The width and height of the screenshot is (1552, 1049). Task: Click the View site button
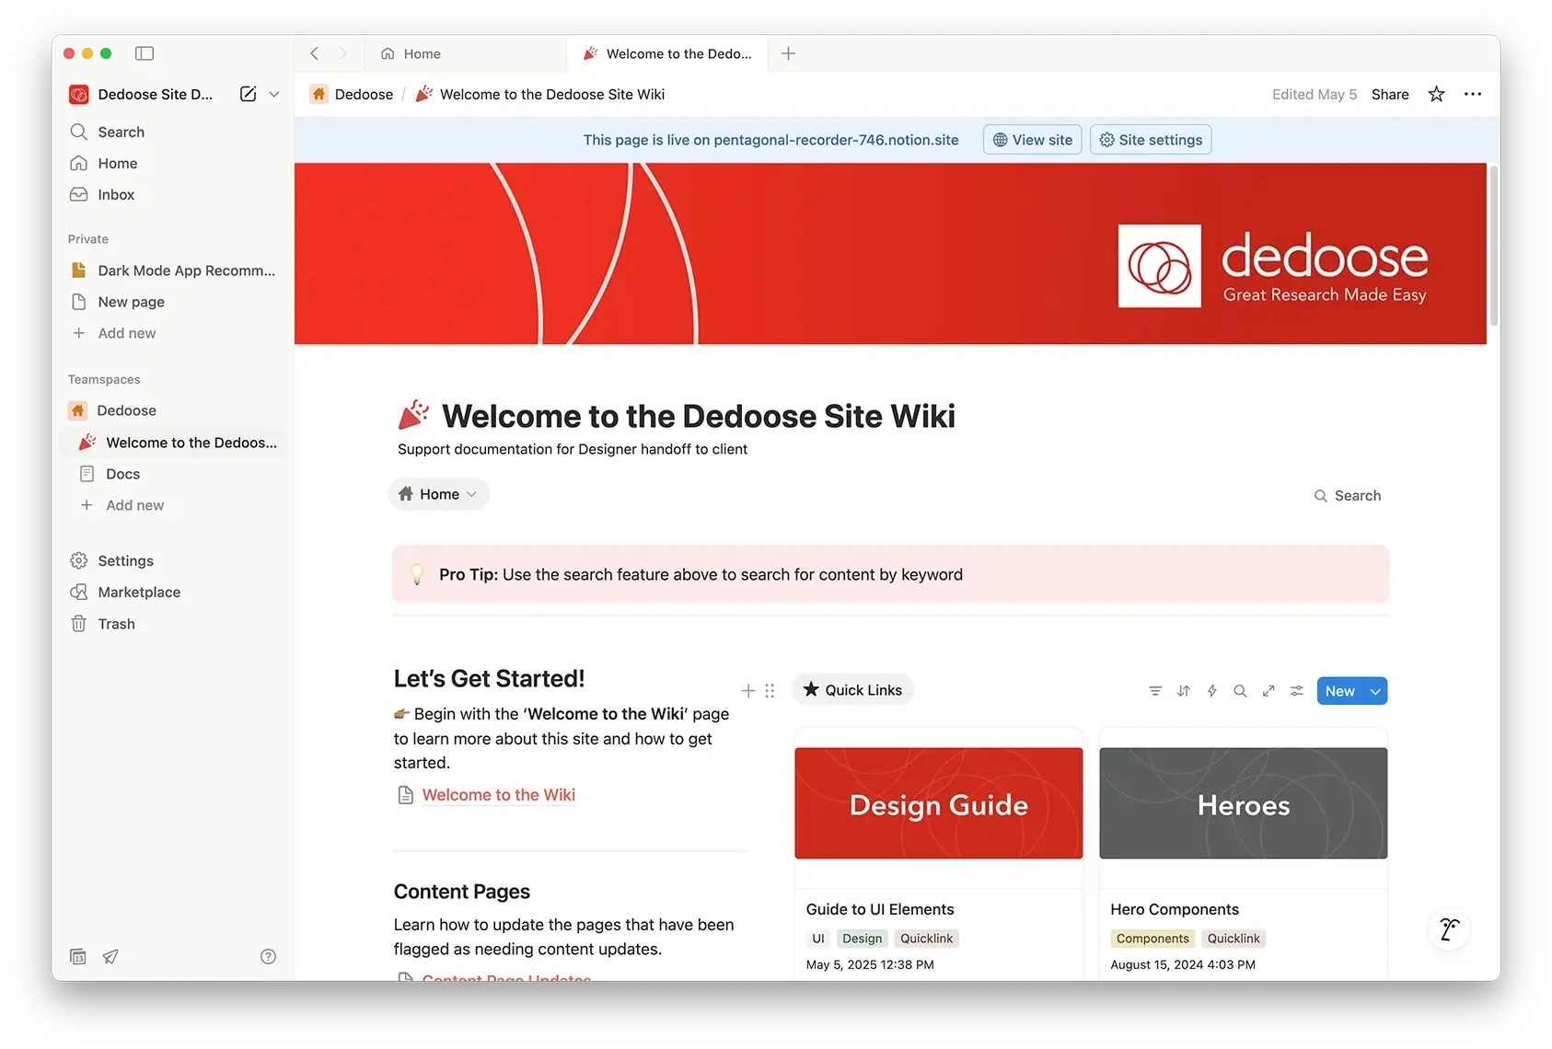tap(1032, 140)
